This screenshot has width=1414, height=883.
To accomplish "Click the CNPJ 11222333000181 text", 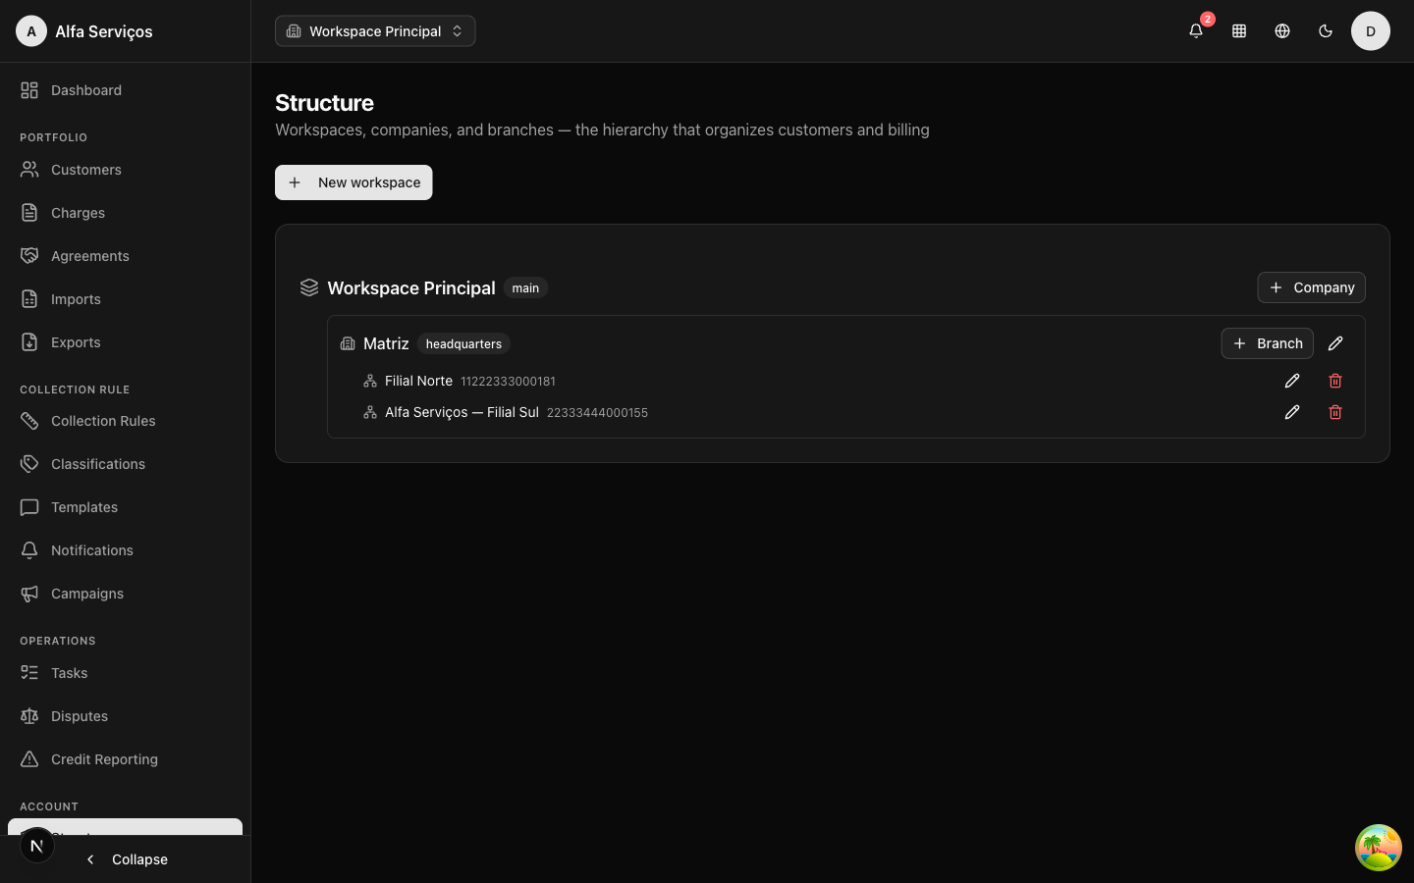I will click(x=508, y=382).
